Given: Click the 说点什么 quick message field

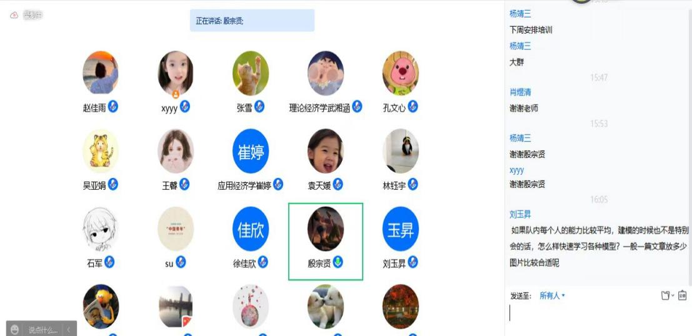Looking at the screenshot, I should click(x=43, y=330).
